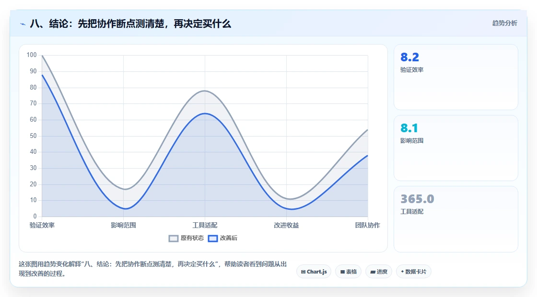This screenshot has width=537, height=297.
Task: Click the 工具适配 label in the stat card
Action: coord(412,212)
